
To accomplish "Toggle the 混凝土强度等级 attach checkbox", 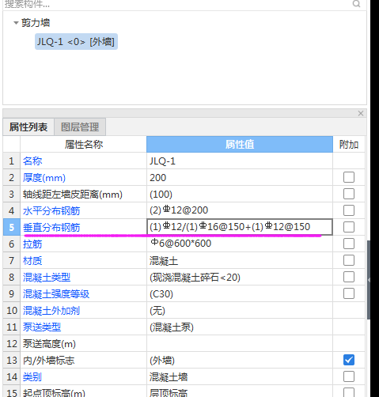I will (349, 293).
